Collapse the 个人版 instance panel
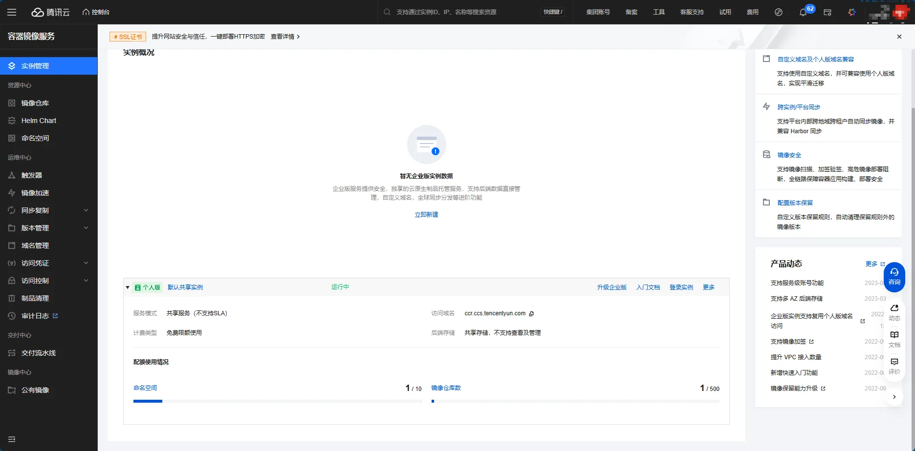 point(128,287)
